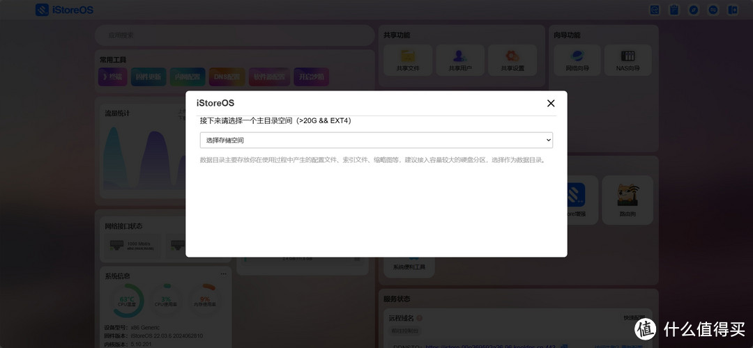This screenshot has width=753, height=348.
Task: Open the 选择存储空间 storage dropdown
Action: (376, 140)
